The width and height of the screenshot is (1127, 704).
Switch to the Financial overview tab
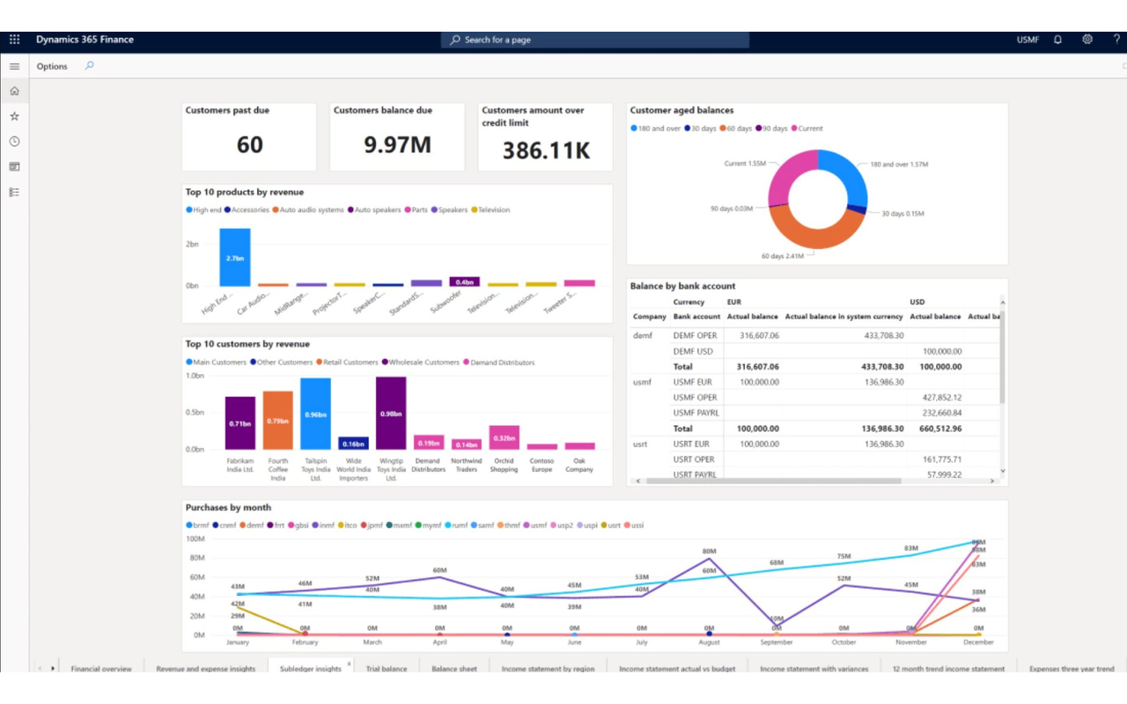(x=101, y=668)
